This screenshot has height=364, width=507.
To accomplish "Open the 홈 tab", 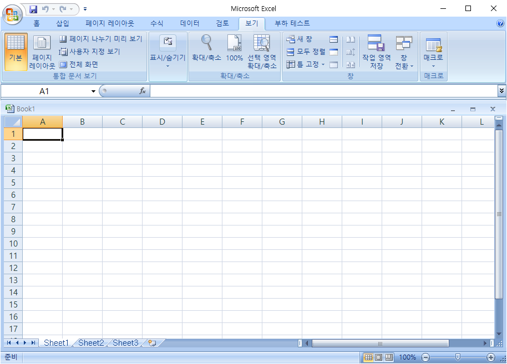I will tap(37, 23).
